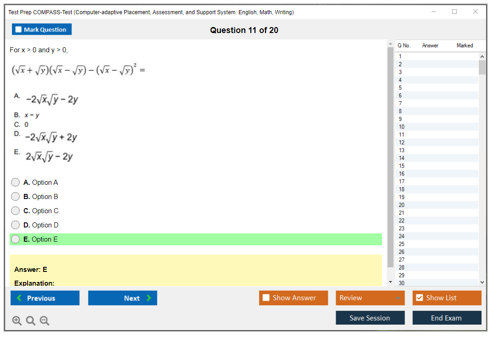Click the zoom out magnifier icon
The height and width of the screenshot is (337, 493).
(x=44, y=321)
